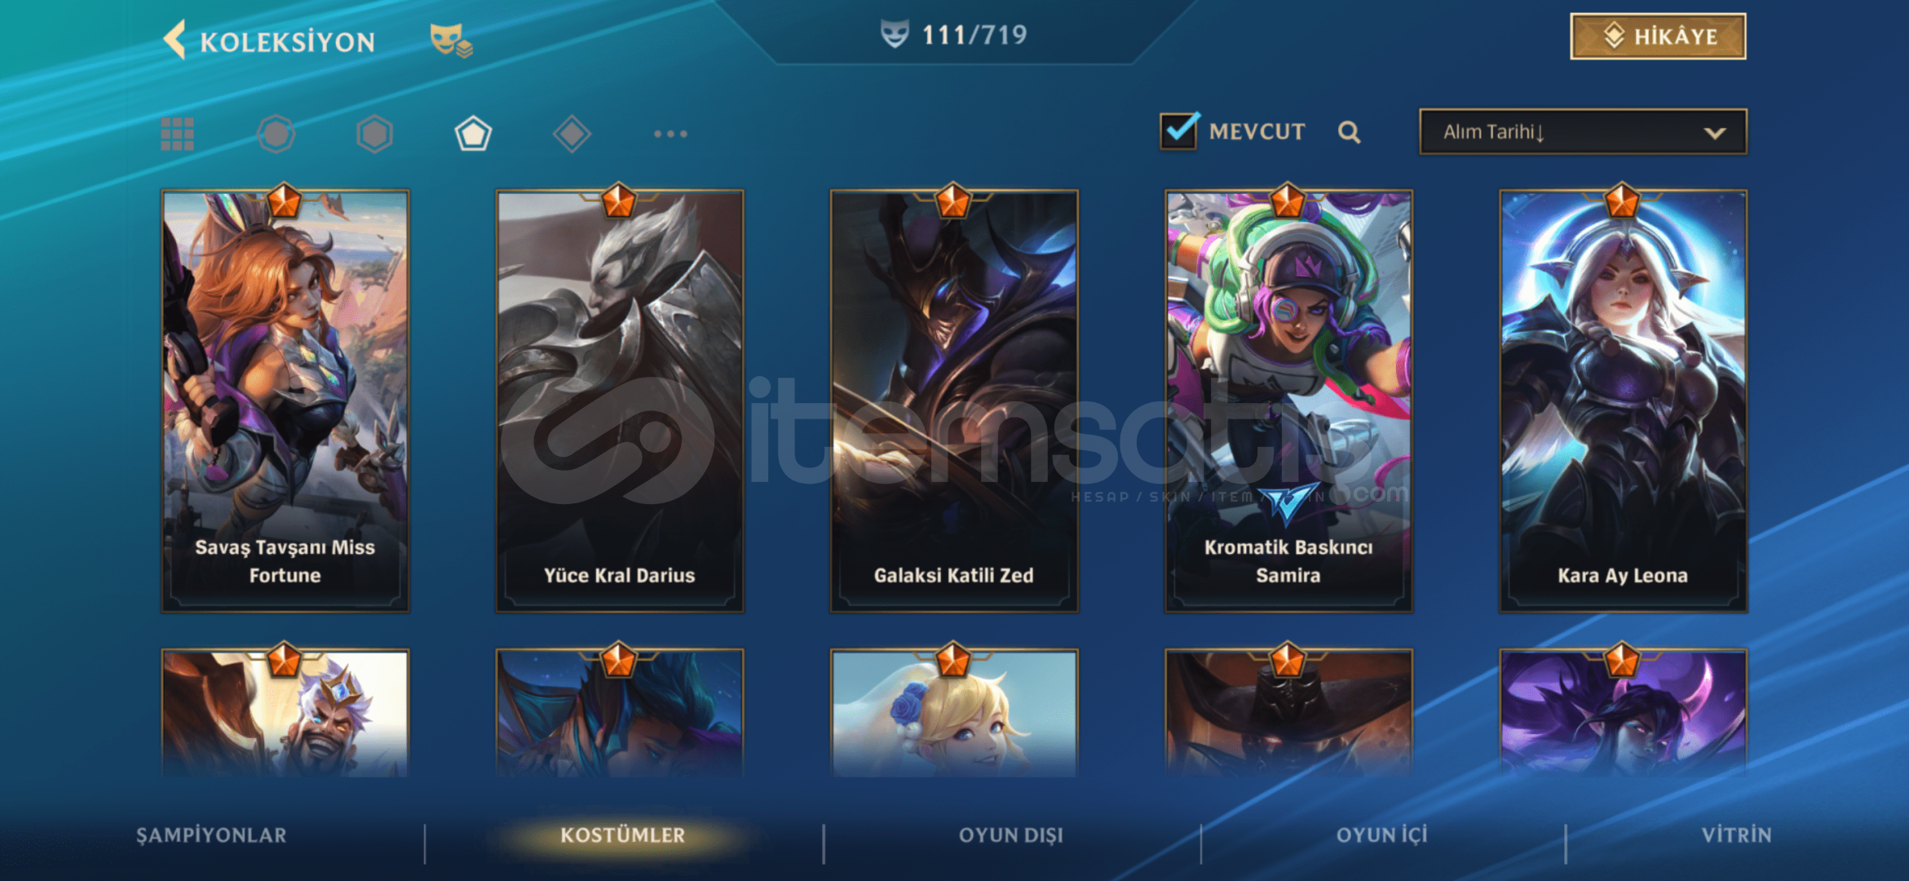Image resolution: width=1909 pixels, height=881 pixels.
Task: Select the grid all-skins filter icon
Action: [x=178, y=134]
